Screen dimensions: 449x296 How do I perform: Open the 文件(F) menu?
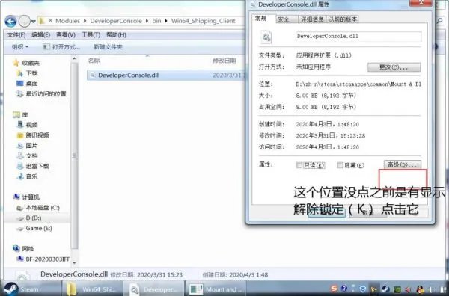pos(16,34)
